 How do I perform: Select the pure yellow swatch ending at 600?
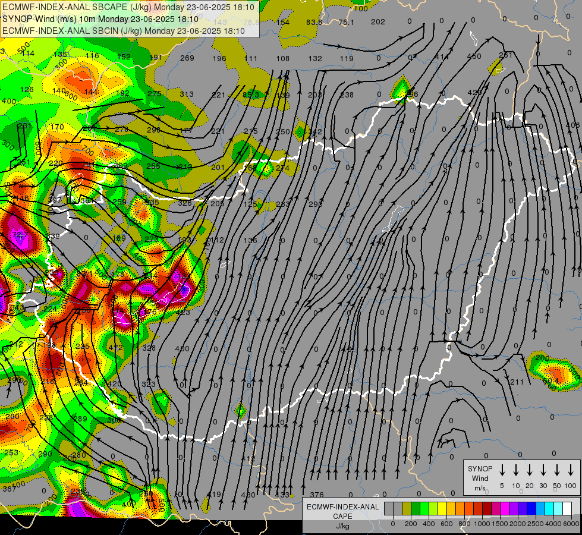pyautogui.click(x=442, y=509)
